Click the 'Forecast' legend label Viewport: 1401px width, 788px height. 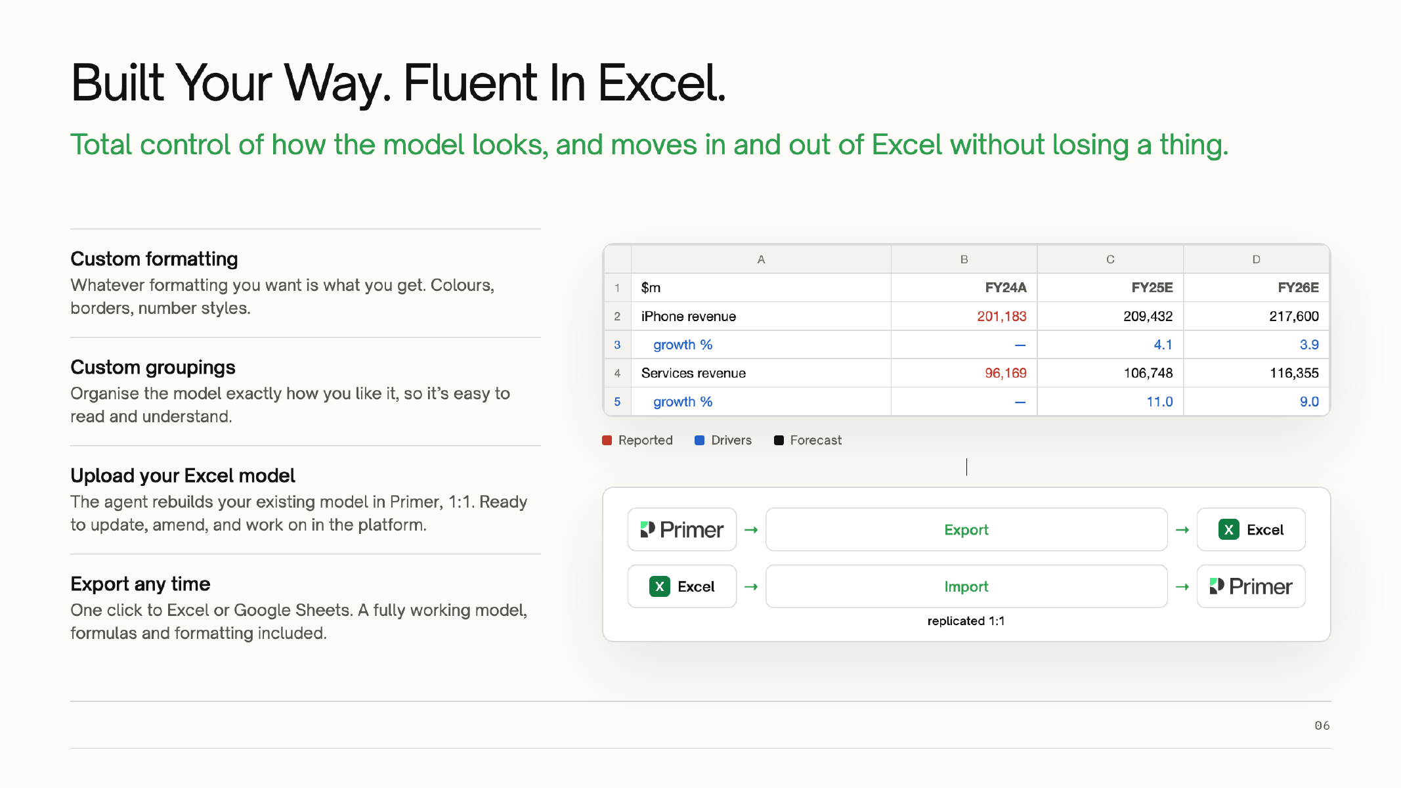point(815,440)
